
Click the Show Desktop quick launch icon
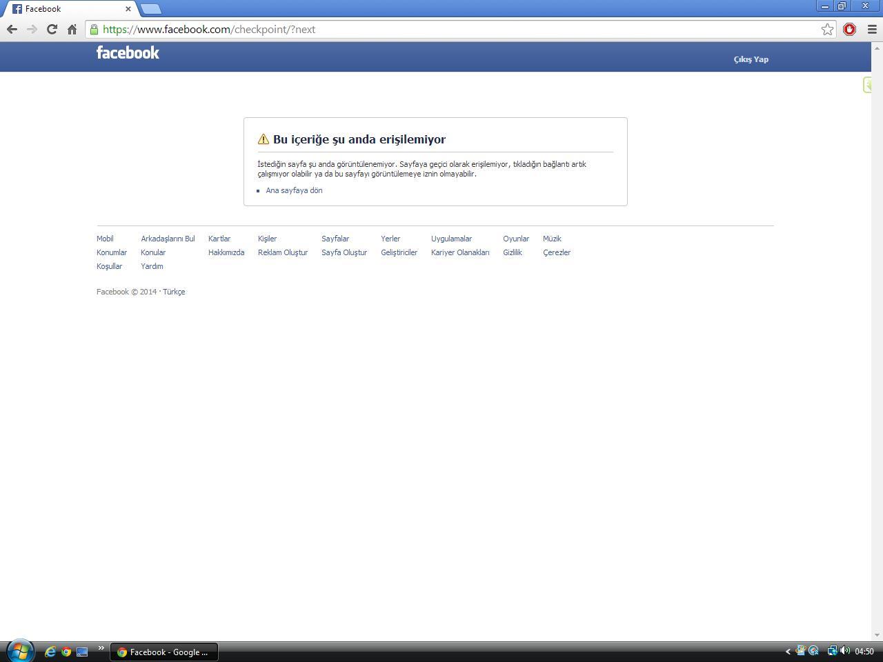coord(82,652)
